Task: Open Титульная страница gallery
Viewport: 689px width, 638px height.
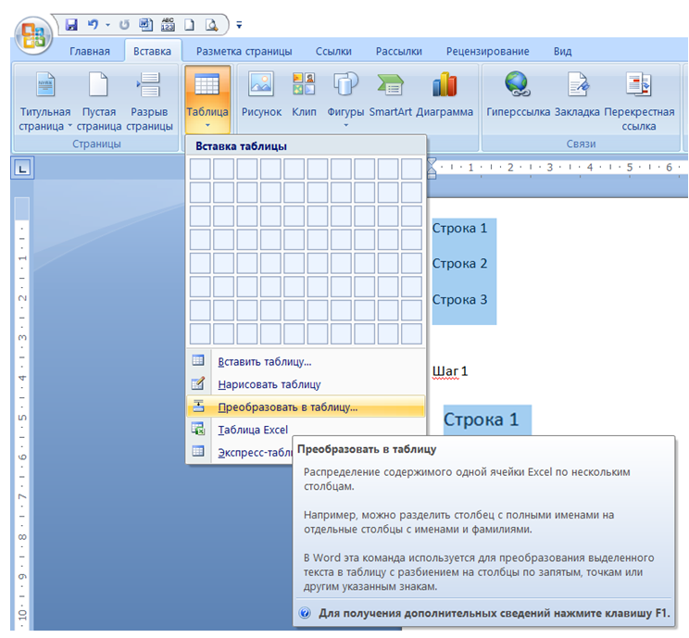Action: [x=44, y=101]
